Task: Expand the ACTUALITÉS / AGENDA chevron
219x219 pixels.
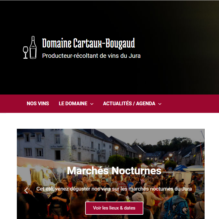Action: coord(160,104)
